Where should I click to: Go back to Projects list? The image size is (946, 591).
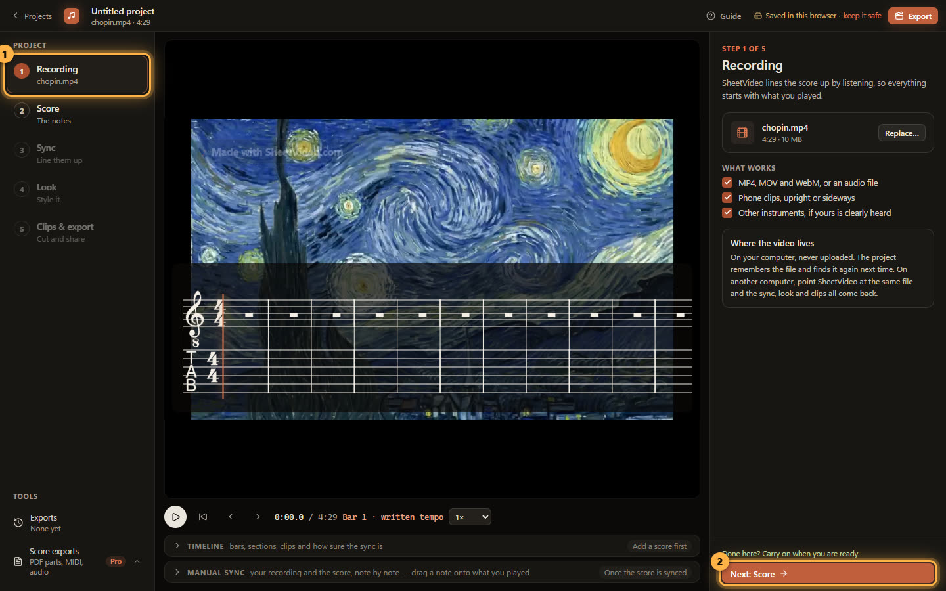click(32, 16)
